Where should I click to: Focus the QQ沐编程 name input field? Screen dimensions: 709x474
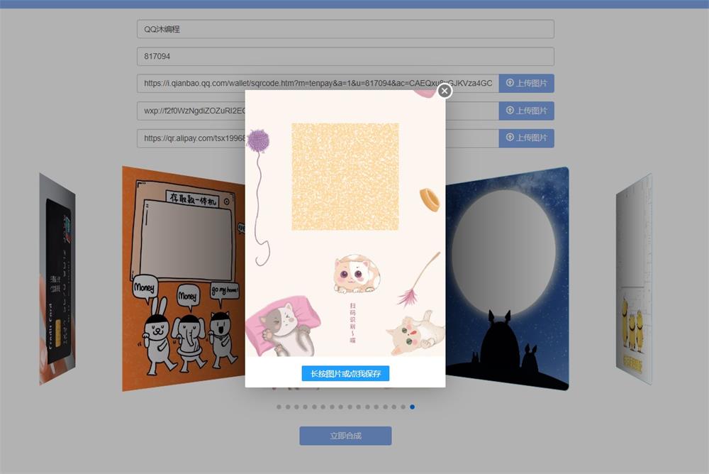[x=345, y=29]
